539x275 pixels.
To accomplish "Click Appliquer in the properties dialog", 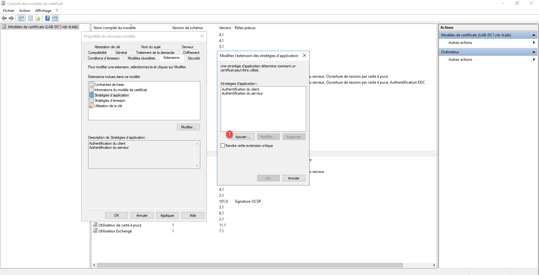I will click(167, 215).
